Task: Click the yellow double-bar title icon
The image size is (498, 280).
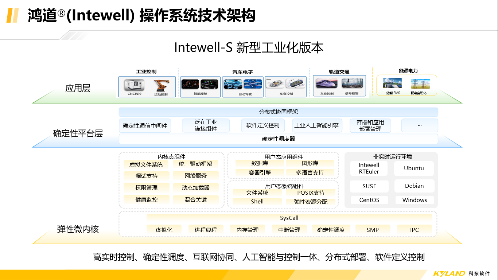Action: 13,16
